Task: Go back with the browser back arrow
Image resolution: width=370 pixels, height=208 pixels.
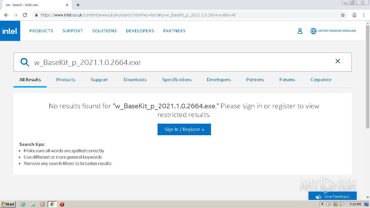Action: 6,15
